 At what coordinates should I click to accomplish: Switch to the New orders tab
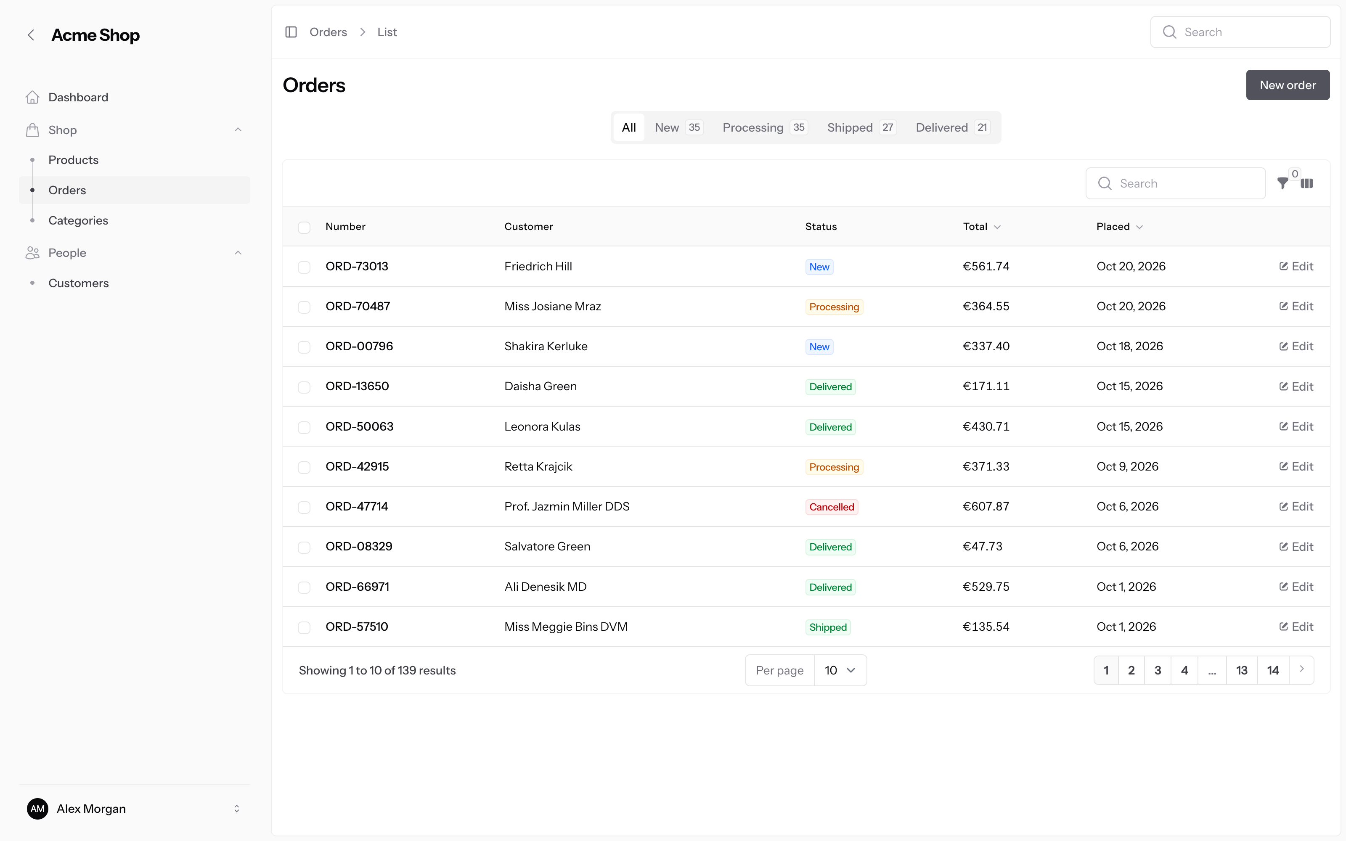pos(678,127)
